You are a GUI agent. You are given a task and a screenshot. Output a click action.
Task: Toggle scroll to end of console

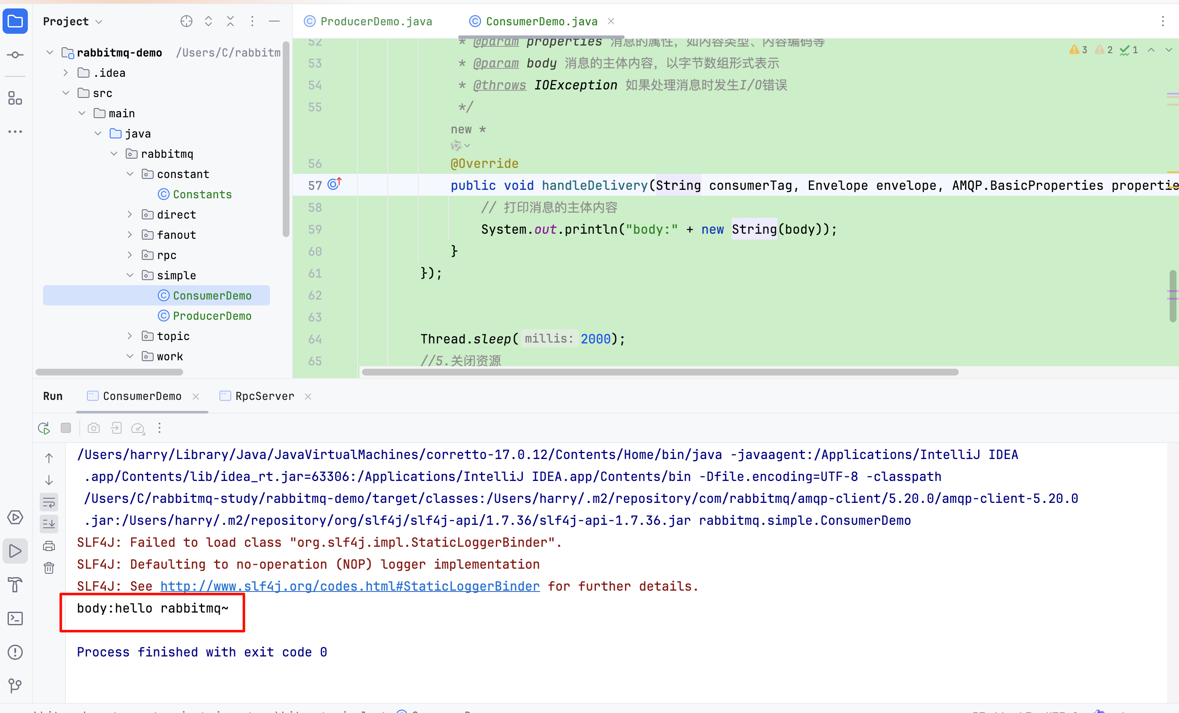[x=49, y=524]
